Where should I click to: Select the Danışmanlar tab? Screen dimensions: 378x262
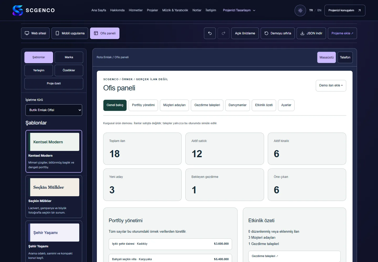(x=238, y=105)
